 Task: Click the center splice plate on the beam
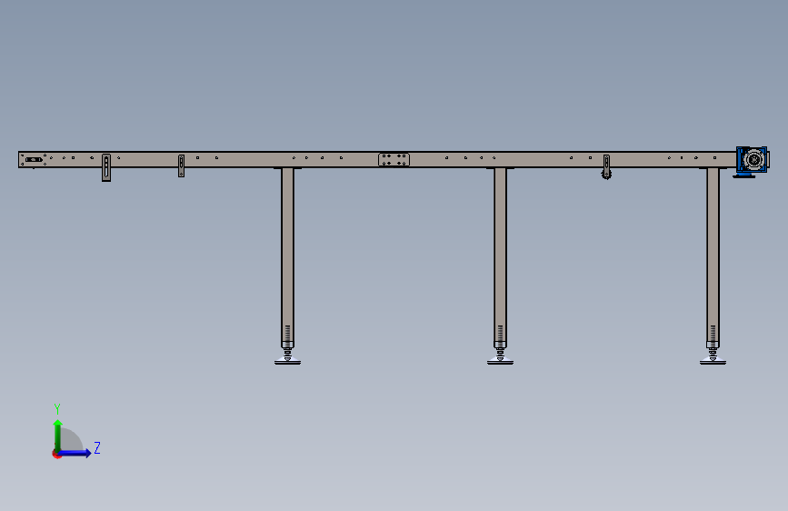coord(394,160)
